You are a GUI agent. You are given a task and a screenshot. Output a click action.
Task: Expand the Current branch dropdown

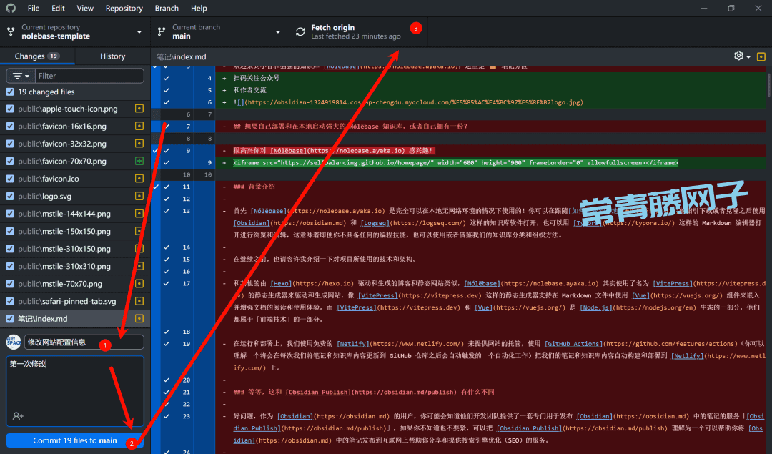click(x=219, y=32)
